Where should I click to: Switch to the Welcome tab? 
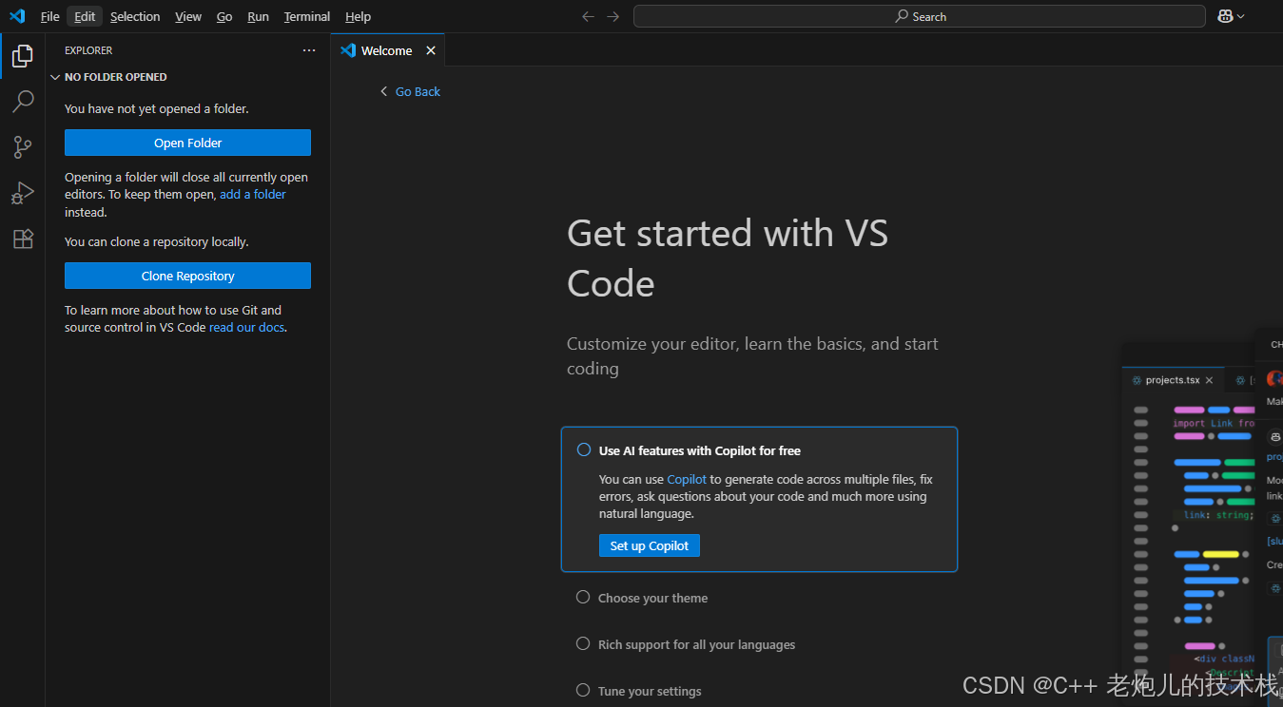pyautogui.click(x=386, y=50)
